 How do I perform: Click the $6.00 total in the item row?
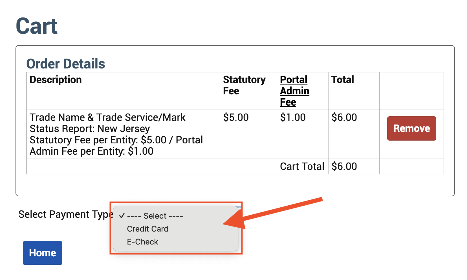[344, 117]
